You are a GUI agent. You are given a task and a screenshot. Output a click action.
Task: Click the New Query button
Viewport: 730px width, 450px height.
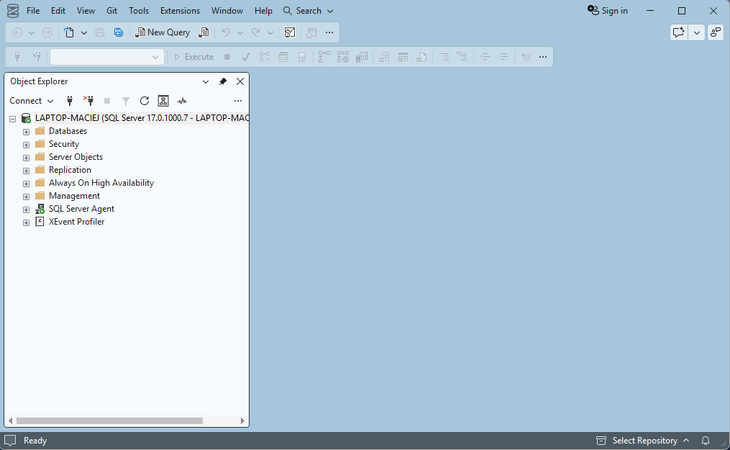pos(163,32)
